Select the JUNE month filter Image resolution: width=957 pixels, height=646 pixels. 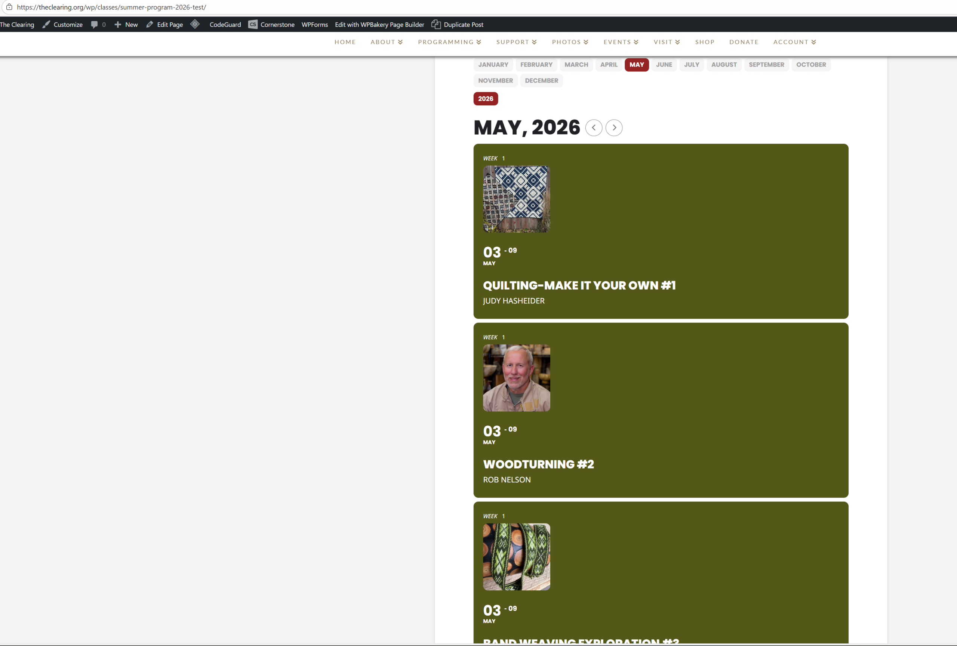[x=664, y=65]
